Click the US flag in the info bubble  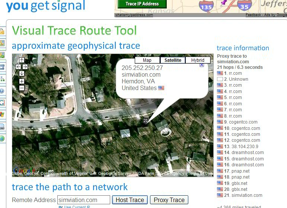click(x=161, y=88)
